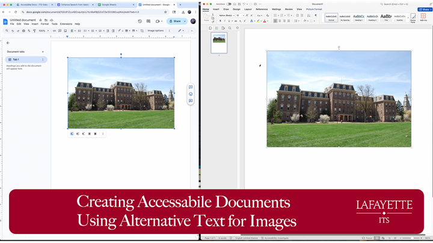Open zoom 100% dropdown in Docs toolbar
433x243 pixels.
point(44,31)
